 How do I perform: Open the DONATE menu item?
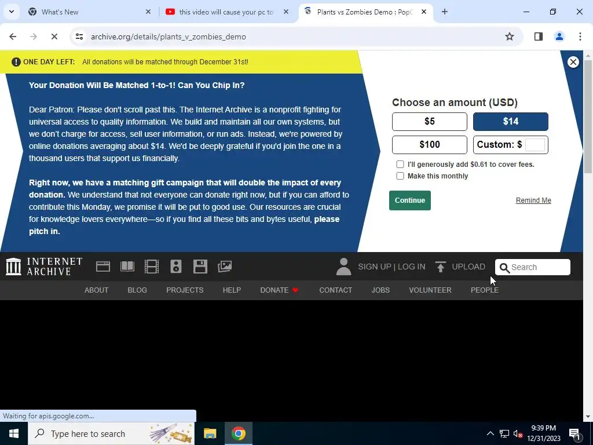pyautogui.click(x=279, y=290)
